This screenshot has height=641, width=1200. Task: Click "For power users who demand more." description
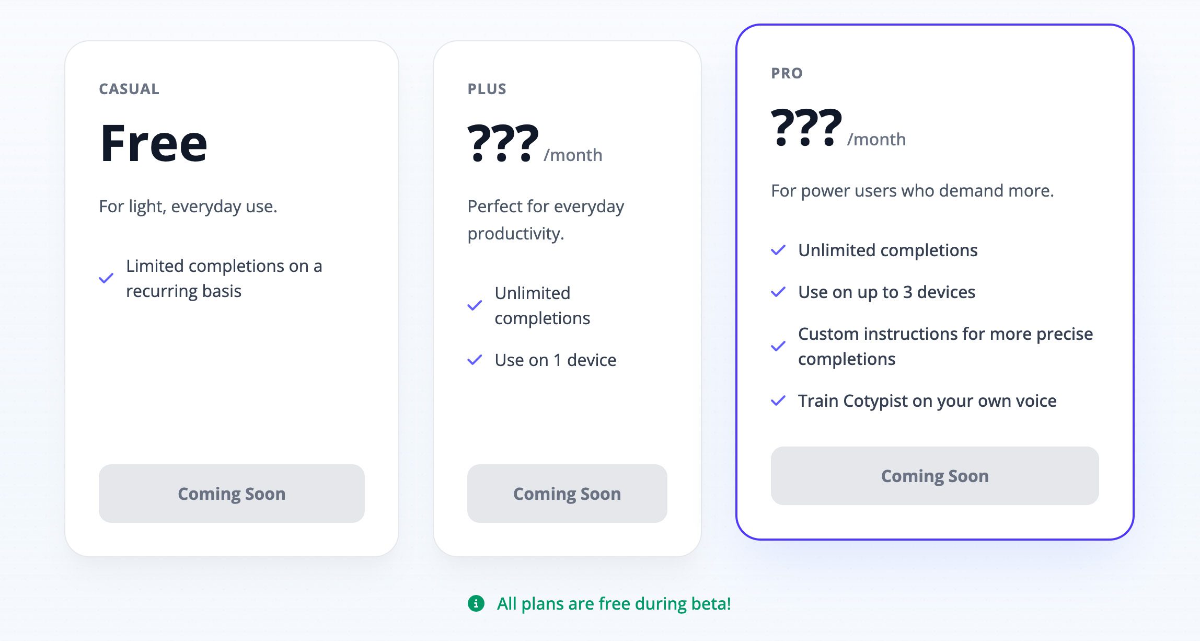click(x=912, y=190)
